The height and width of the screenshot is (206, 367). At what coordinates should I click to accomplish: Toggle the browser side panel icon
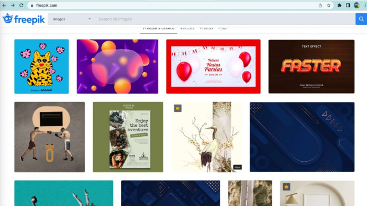[348, 6]
